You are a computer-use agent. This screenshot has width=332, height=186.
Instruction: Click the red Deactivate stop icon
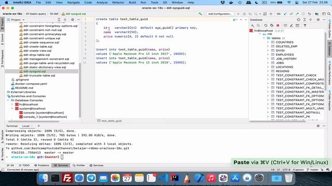[278, 25]
